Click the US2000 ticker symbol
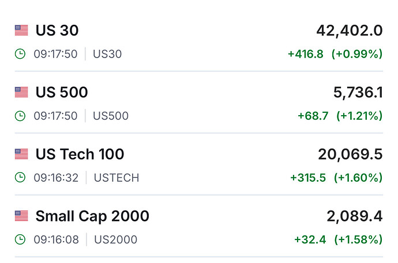Screen dimensions: 398x263 coord(115,239)
